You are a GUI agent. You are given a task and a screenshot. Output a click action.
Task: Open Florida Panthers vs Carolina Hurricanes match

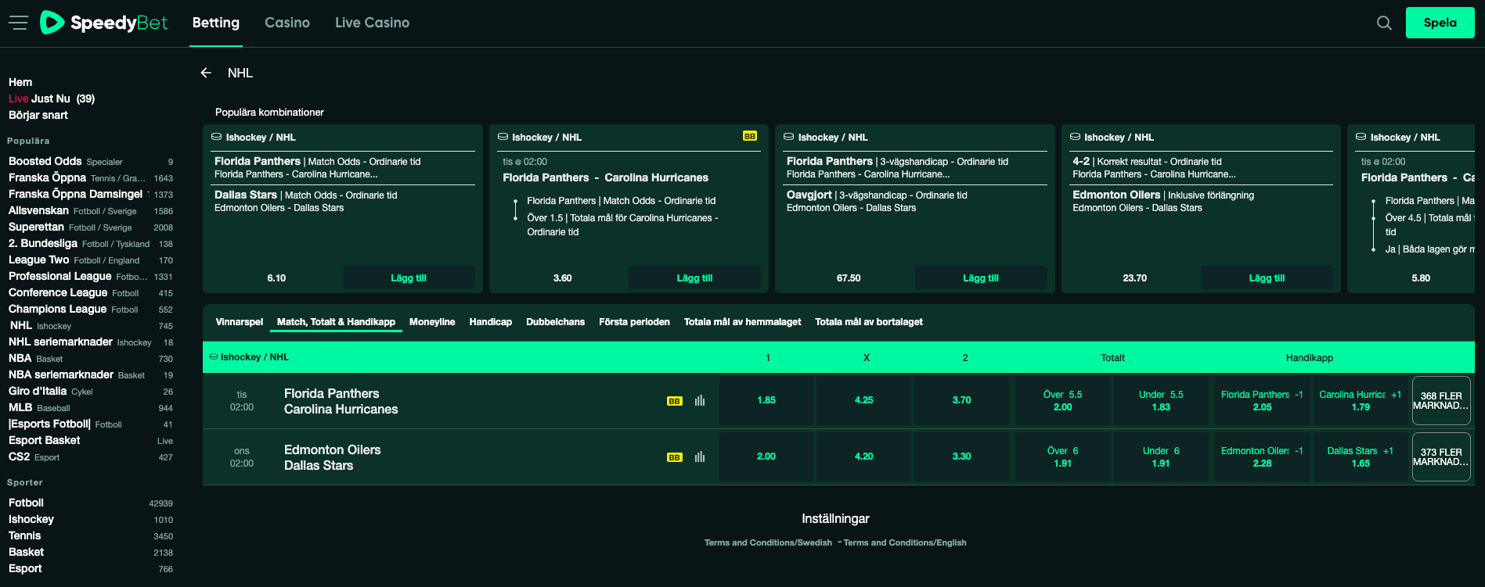tap(341, 401)
